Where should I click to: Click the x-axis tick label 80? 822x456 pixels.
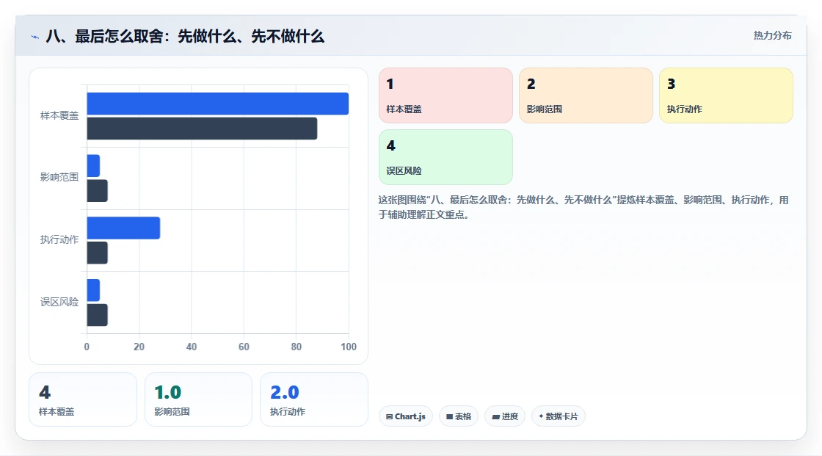(x=297, y=347)
